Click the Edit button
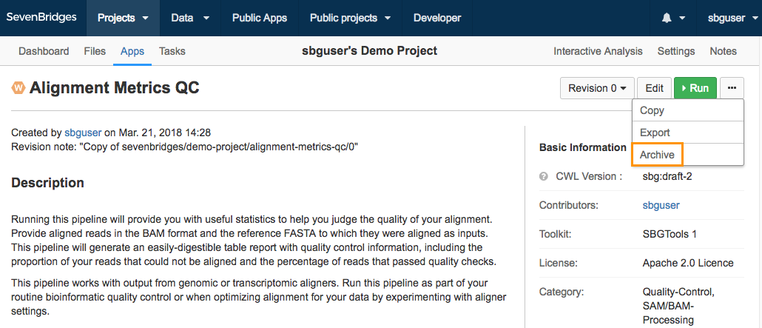762x328 pixels. pyautogui.click(x=654, y=88)
